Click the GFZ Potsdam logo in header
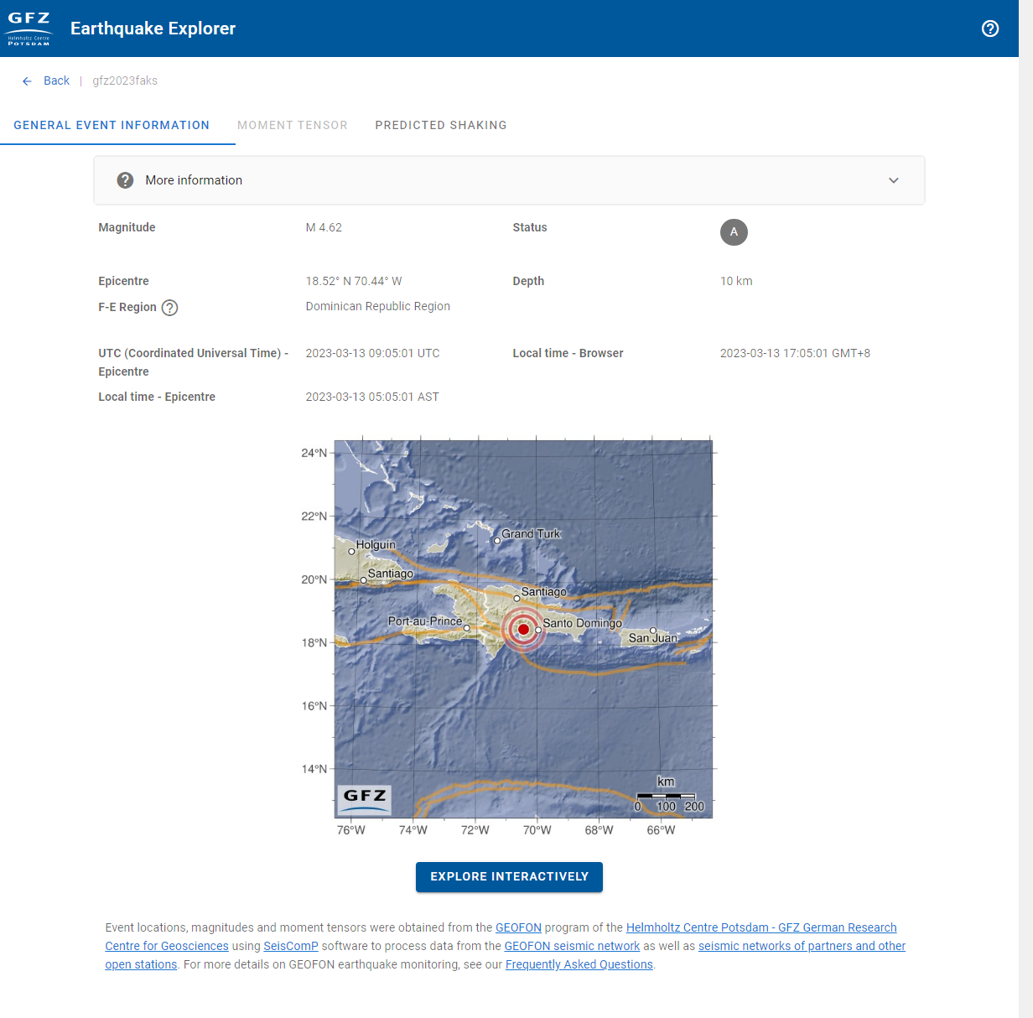1033x1018 pixels. [x=29, y=29]
